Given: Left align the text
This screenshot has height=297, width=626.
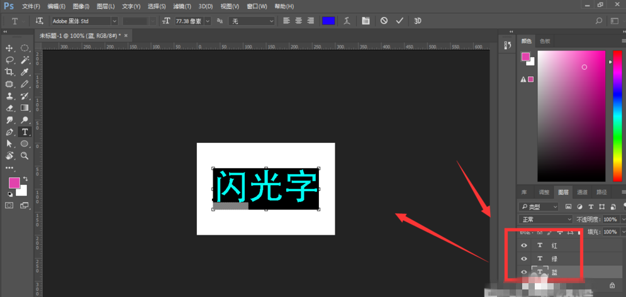Looking at the screenshot, I should click(x=287, y=21).
